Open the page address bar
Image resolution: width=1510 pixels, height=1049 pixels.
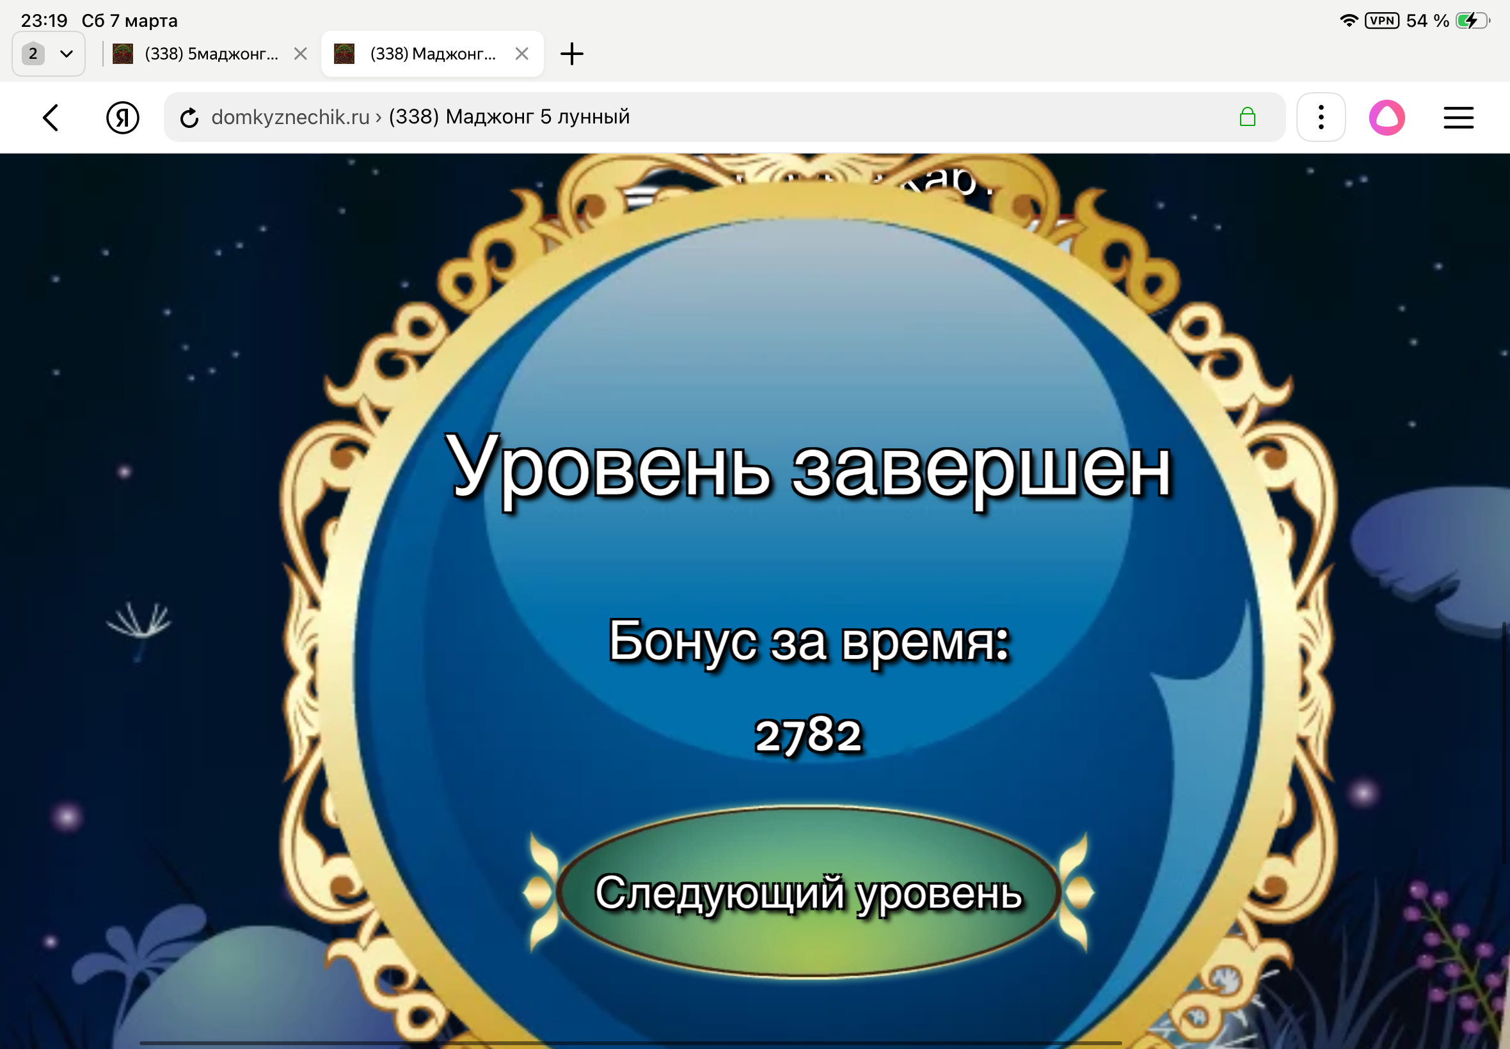(723, 117)
